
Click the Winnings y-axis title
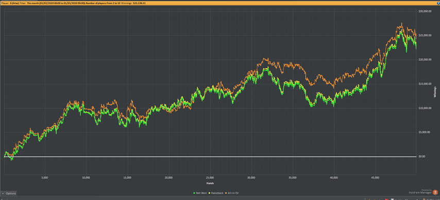point(435,92)
